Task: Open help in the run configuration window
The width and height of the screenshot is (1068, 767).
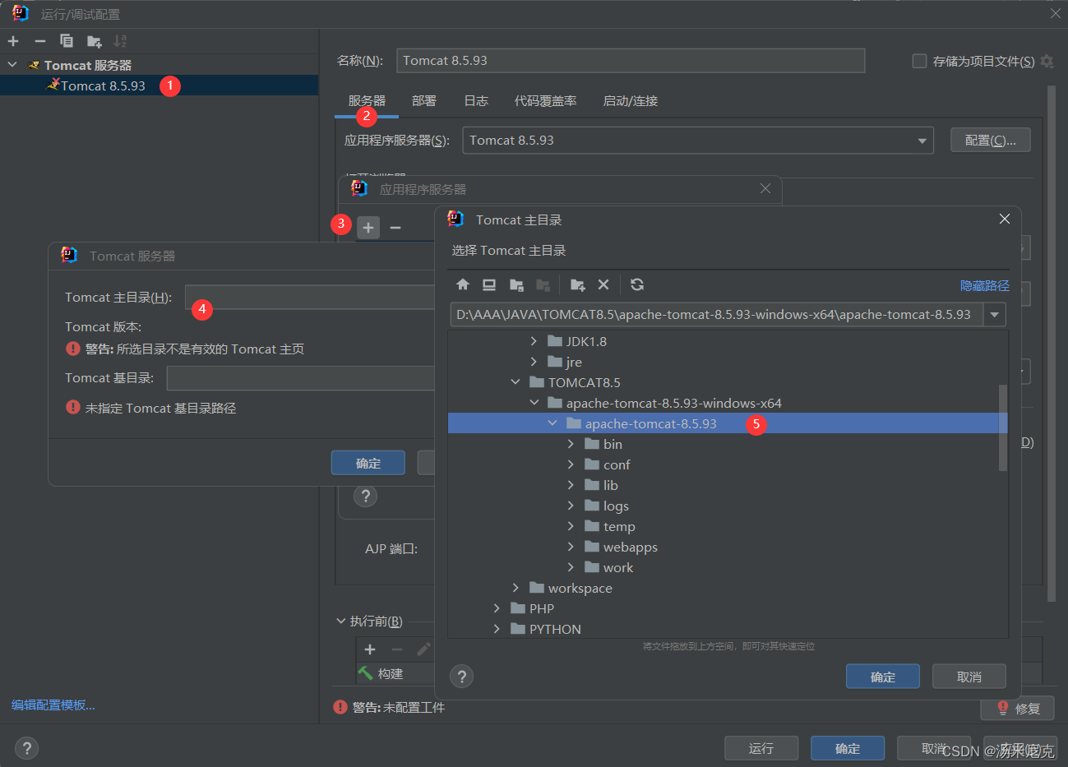Action: (x=26, y=748)
